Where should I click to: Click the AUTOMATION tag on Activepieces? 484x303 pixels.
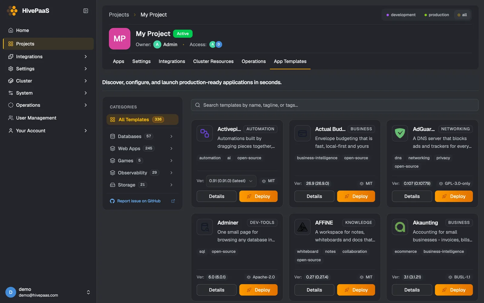click(260, 129)
